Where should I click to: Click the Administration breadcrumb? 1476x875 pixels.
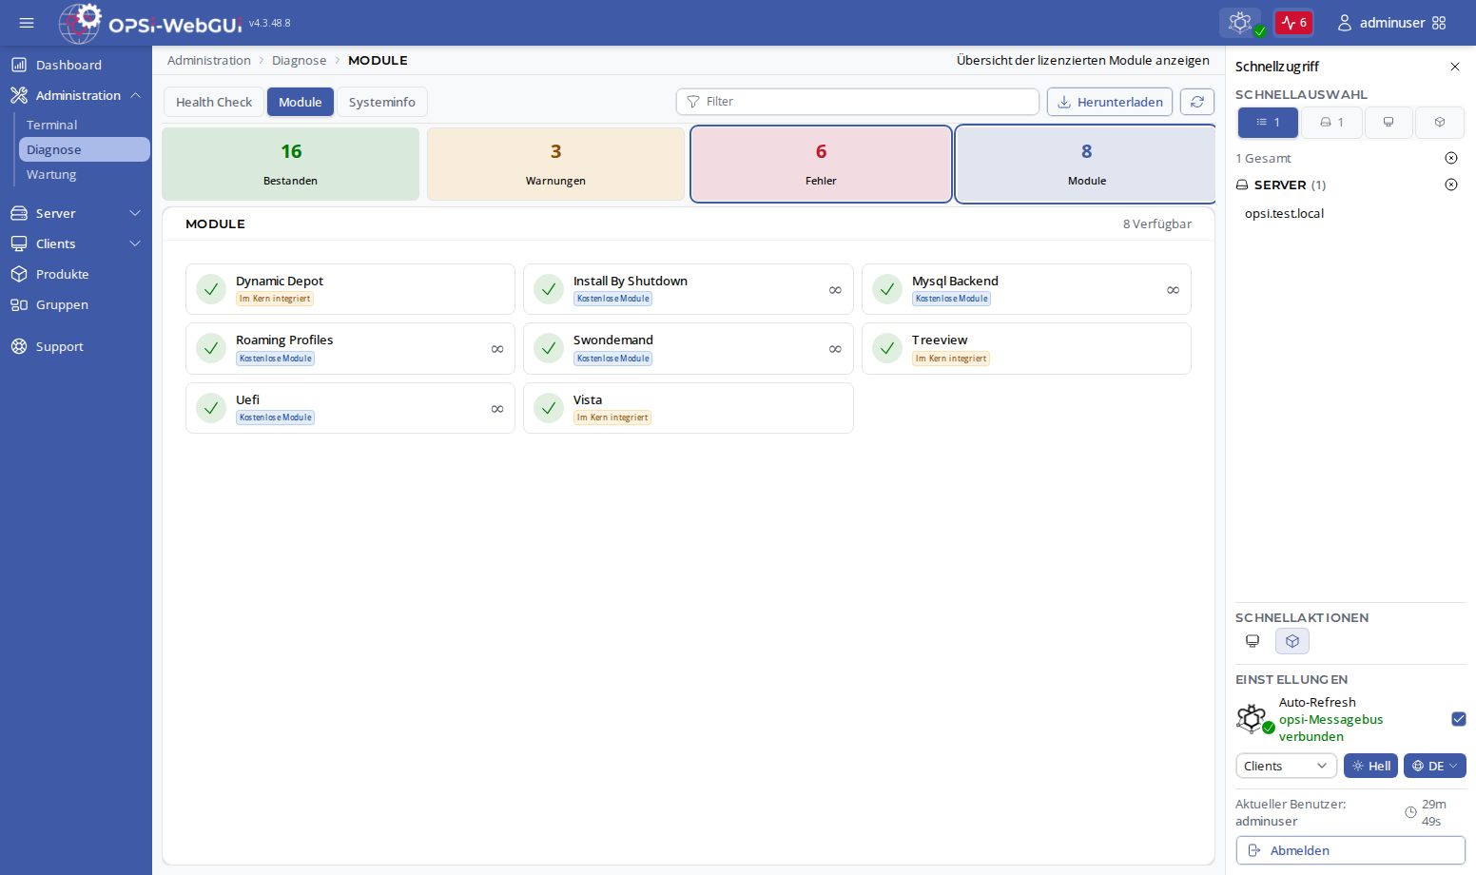click(x=209, y=60)
